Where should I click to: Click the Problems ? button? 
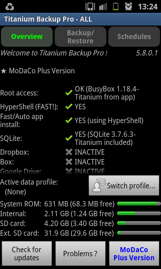click(80, 254)
